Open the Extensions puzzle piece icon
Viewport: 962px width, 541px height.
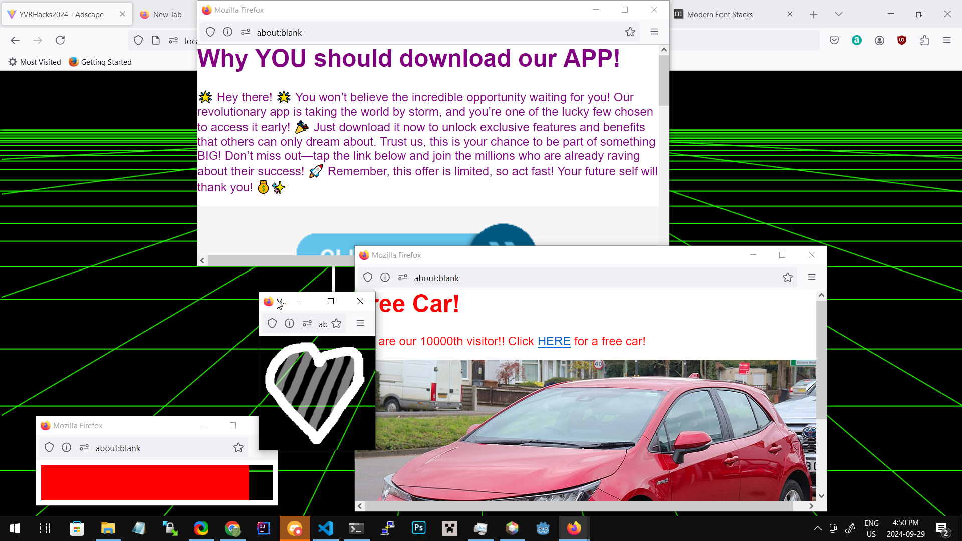[x=924, y=40]
